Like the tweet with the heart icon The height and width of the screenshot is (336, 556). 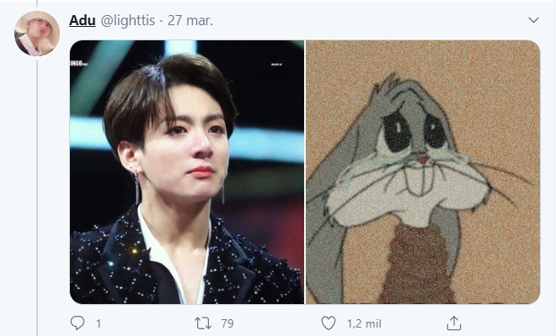[329, 323]
